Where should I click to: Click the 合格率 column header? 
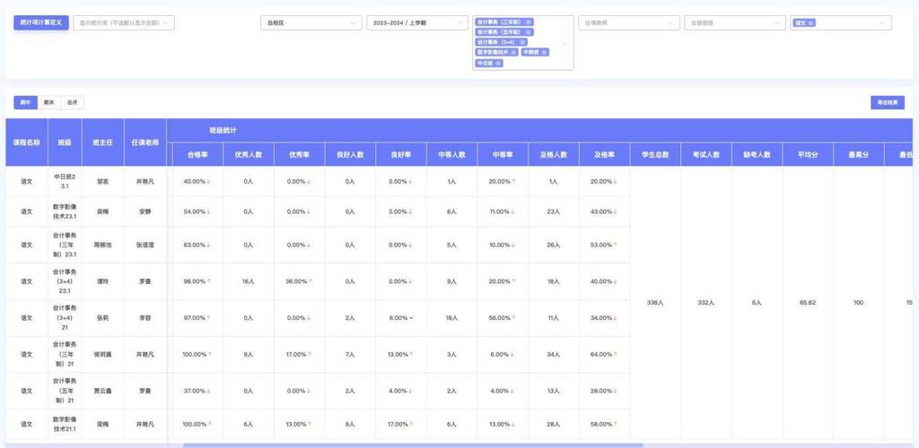(197, 155)
